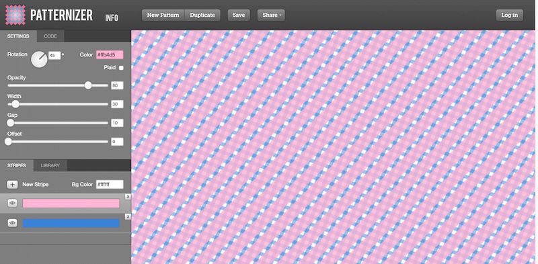Click the Duplicate button
Image resolution: width=538 pixels, height=264 pixels.
click(x=202, y=15)
